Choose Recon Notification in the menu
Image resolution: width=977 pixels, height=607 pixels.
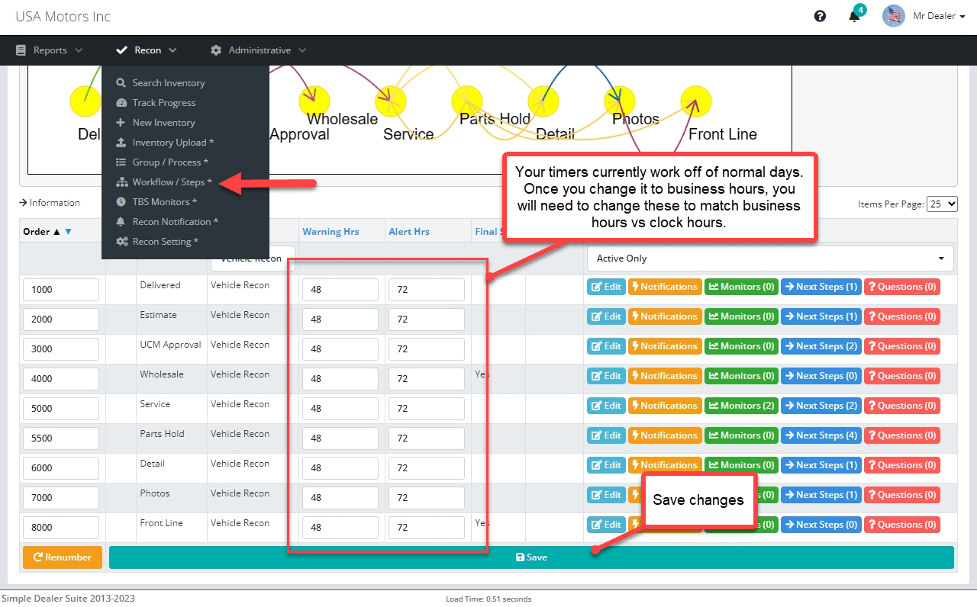[175, 222]
